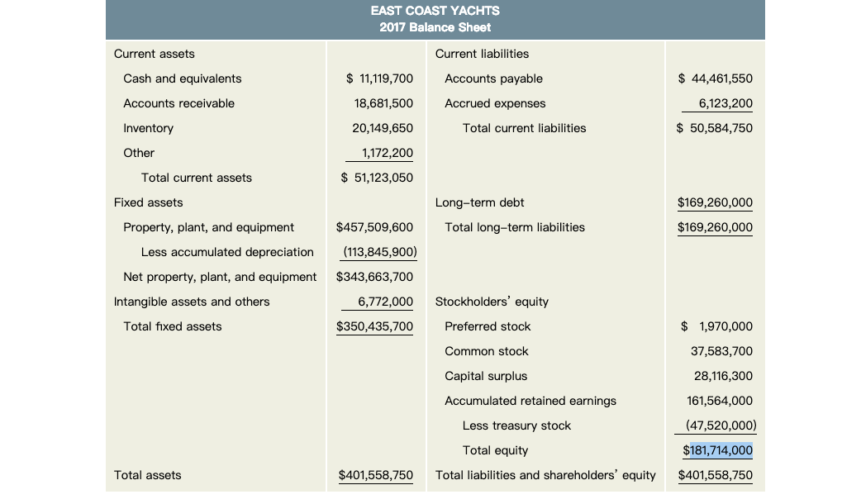The image size is (842, 504).
Task: Select the Cash and equivalents label
Action: [183, 78]
